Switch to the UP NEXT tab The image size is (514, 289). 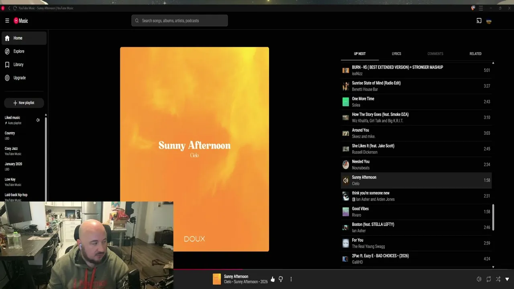[360, 54]
